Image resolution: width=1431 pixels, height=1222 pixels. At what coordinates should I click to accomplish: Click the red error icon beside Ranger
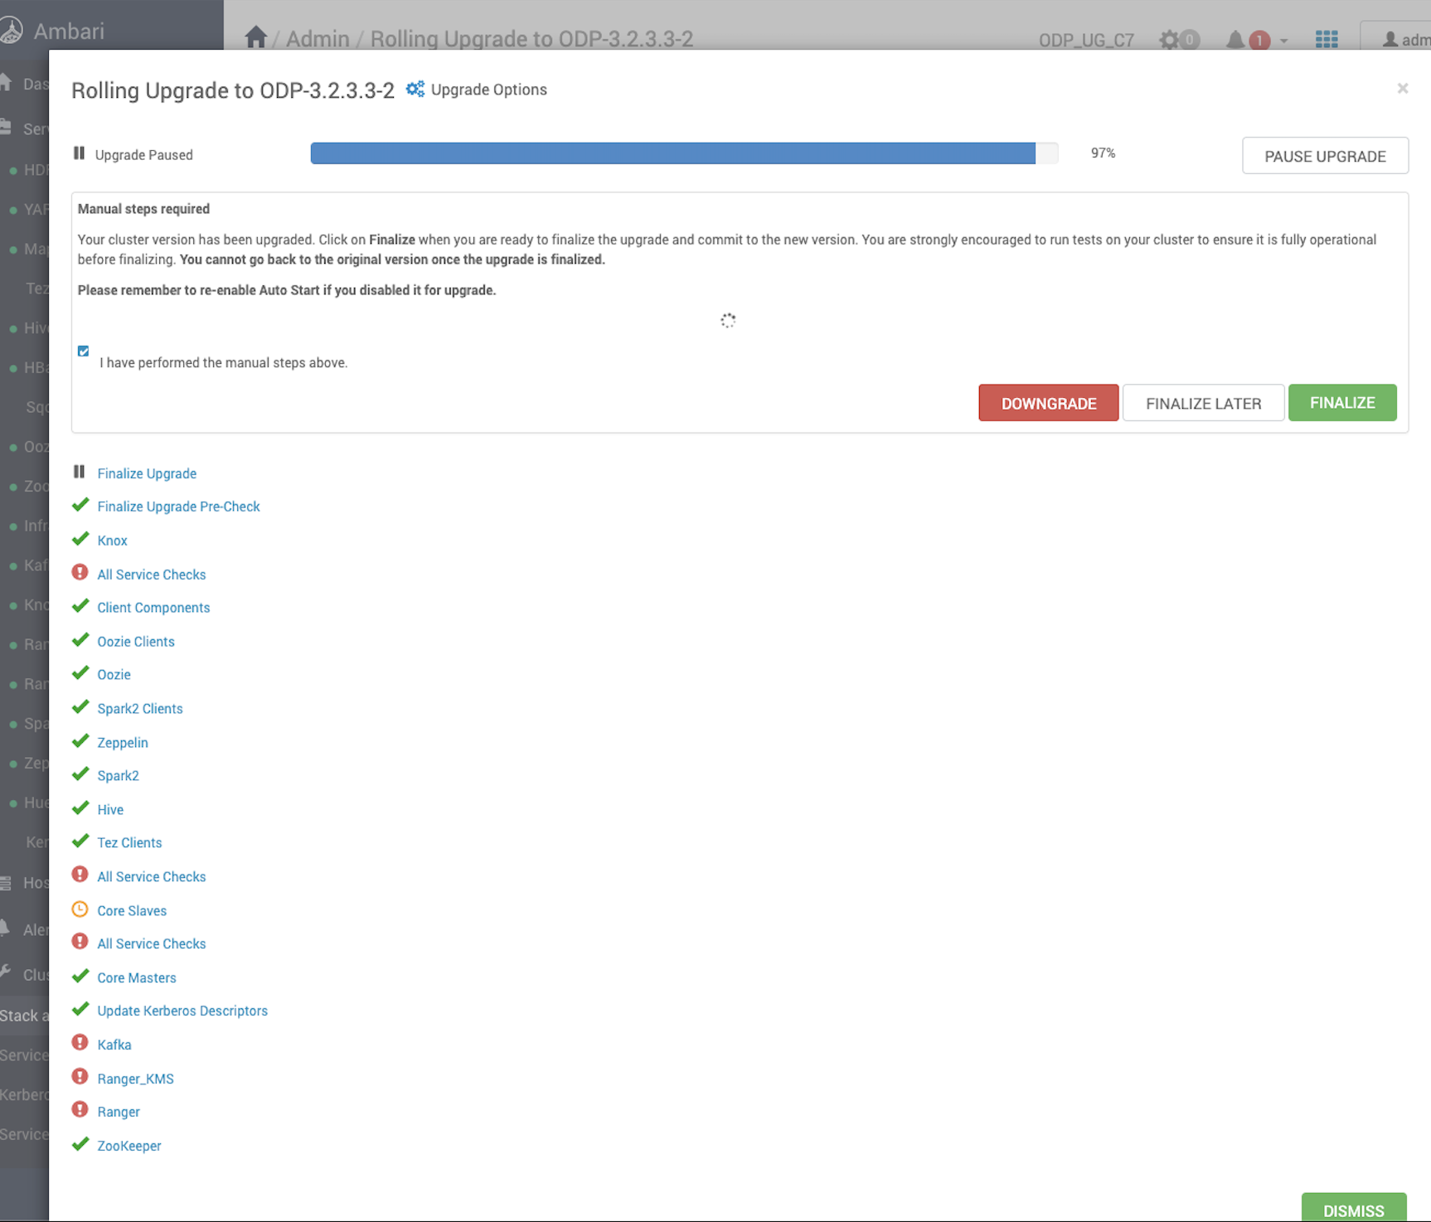80,1110
